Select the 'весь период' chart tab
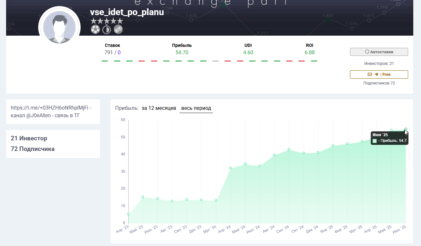Viewport: 421px width, 246px height. (x=196, y=108)
